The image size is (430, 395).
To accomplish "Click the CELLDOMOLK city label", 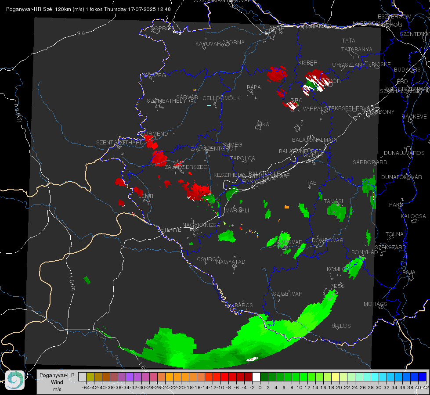I will 221,98.
